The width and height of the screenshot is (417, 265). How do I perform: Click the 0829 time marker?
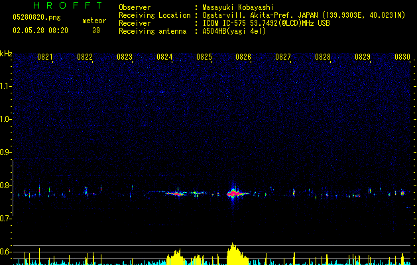(x=363, y=57)
